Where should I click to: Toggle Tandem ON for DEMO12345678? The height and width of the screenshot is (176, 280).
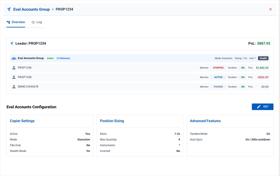click(x=243, y=87)
